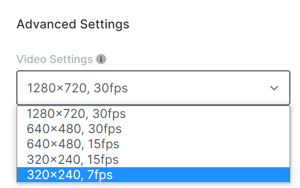Open the Video Settings info icon

coord(101,59)
